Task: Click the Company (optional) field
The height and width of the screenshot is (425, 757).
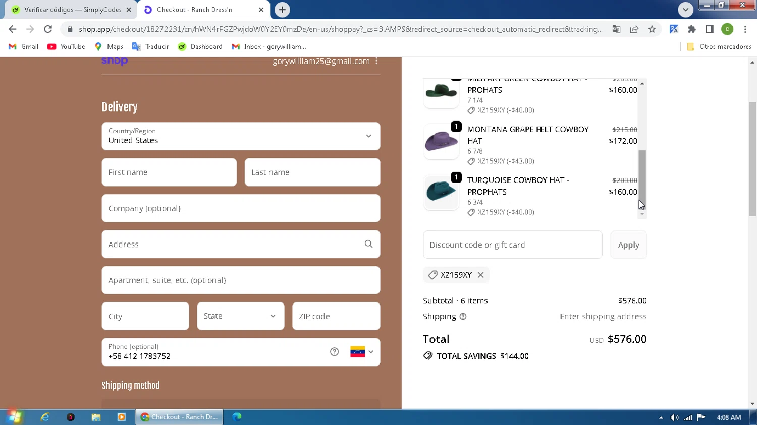Action: click(x=241, y=208)
